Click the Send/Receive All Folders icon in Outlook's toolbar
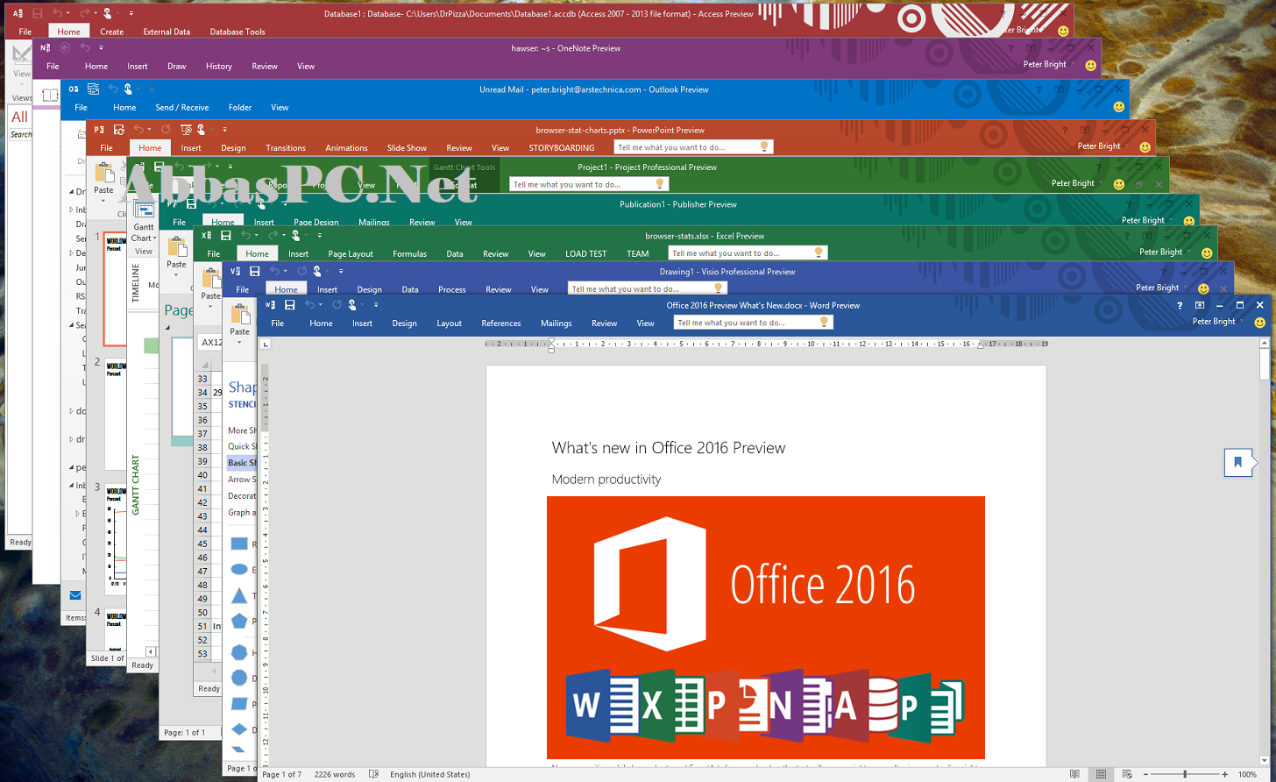Viewport: 1276px width, 782px height. pos(93,89)
